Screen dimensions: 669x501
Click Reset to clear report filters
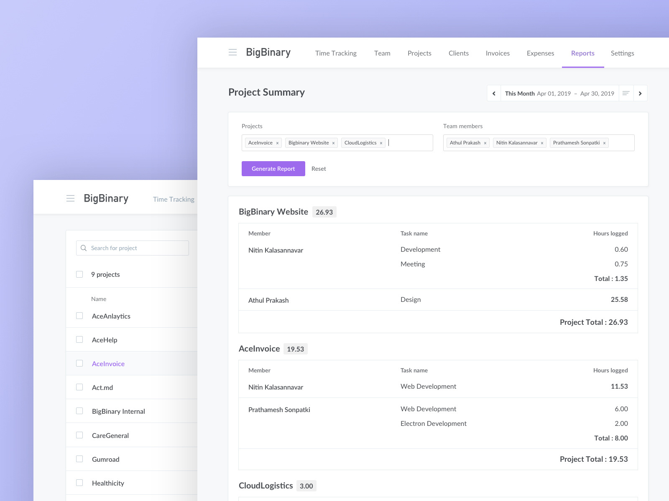(319, 169)
